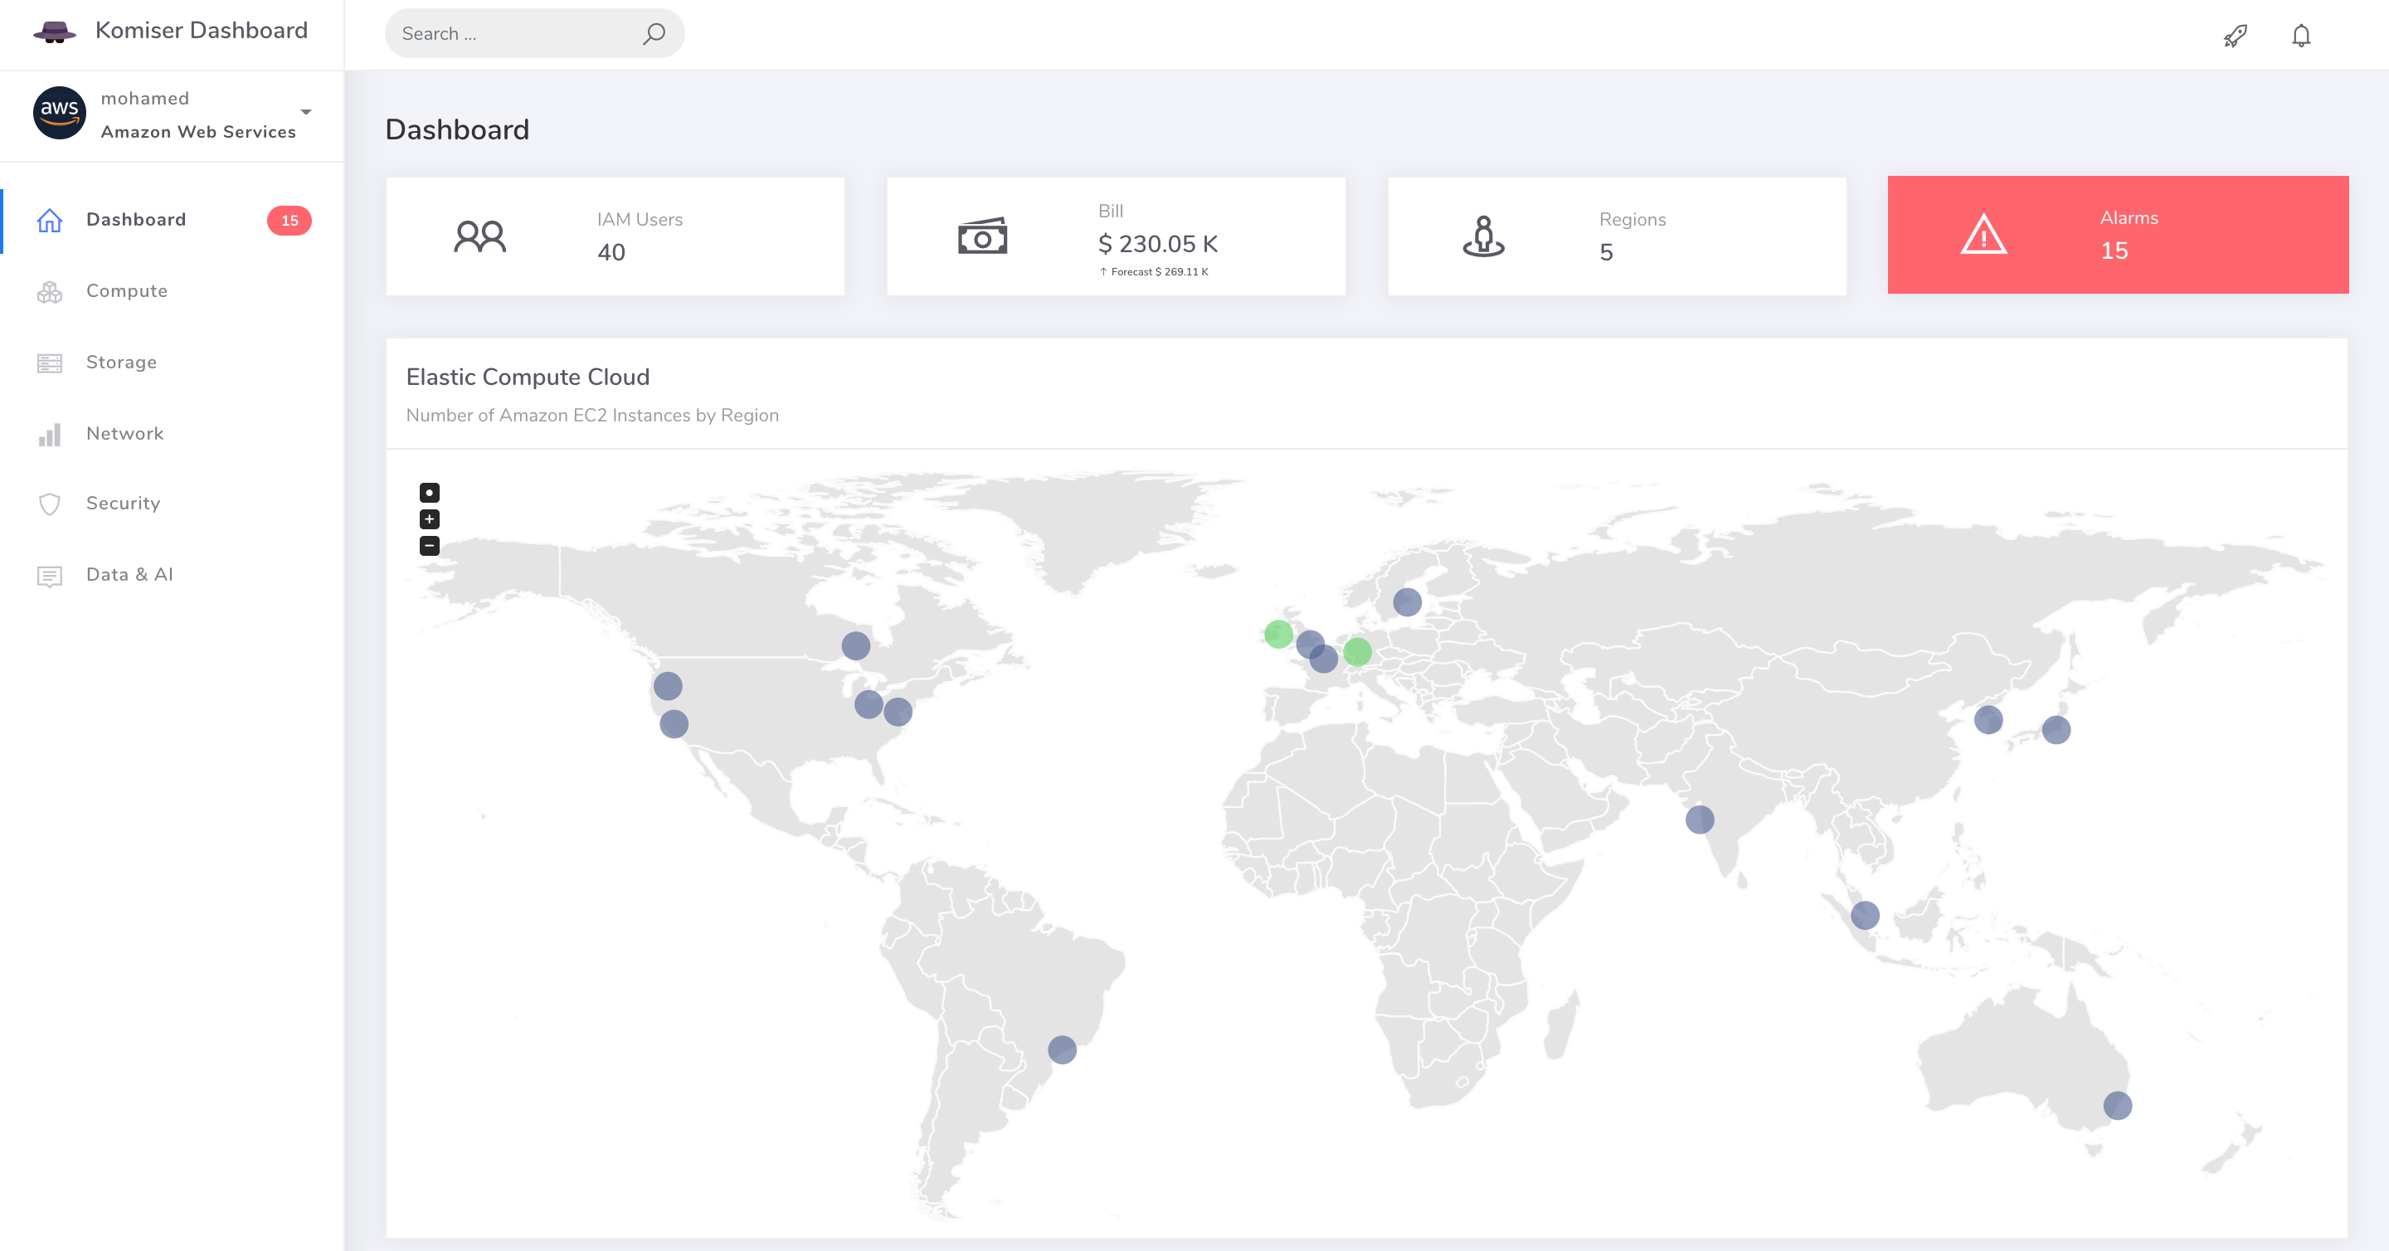Click the rocket icon in top bar
2389x1251 pixels.
pyautogui.click(x=2235, y=35)
